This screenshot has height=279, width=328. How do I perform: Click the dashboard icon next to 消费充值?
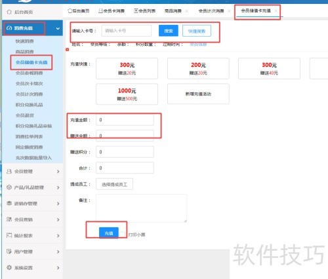point(9,28)
